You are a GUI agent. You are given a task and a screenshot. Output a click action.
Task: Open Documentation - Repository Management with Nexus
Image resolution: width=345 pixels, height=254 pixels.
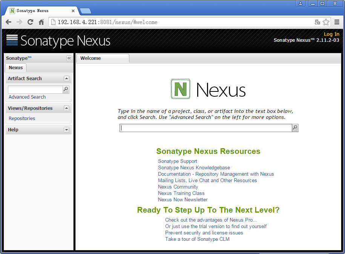(x=216, y=174)
